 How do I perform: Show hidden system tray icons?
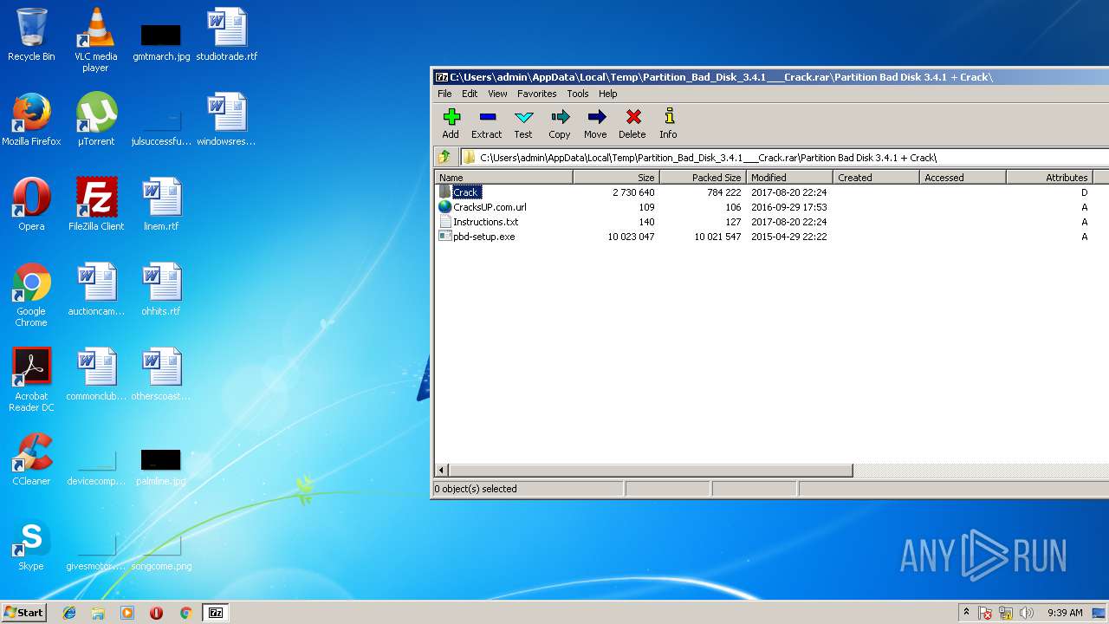[x=966, y=613]
